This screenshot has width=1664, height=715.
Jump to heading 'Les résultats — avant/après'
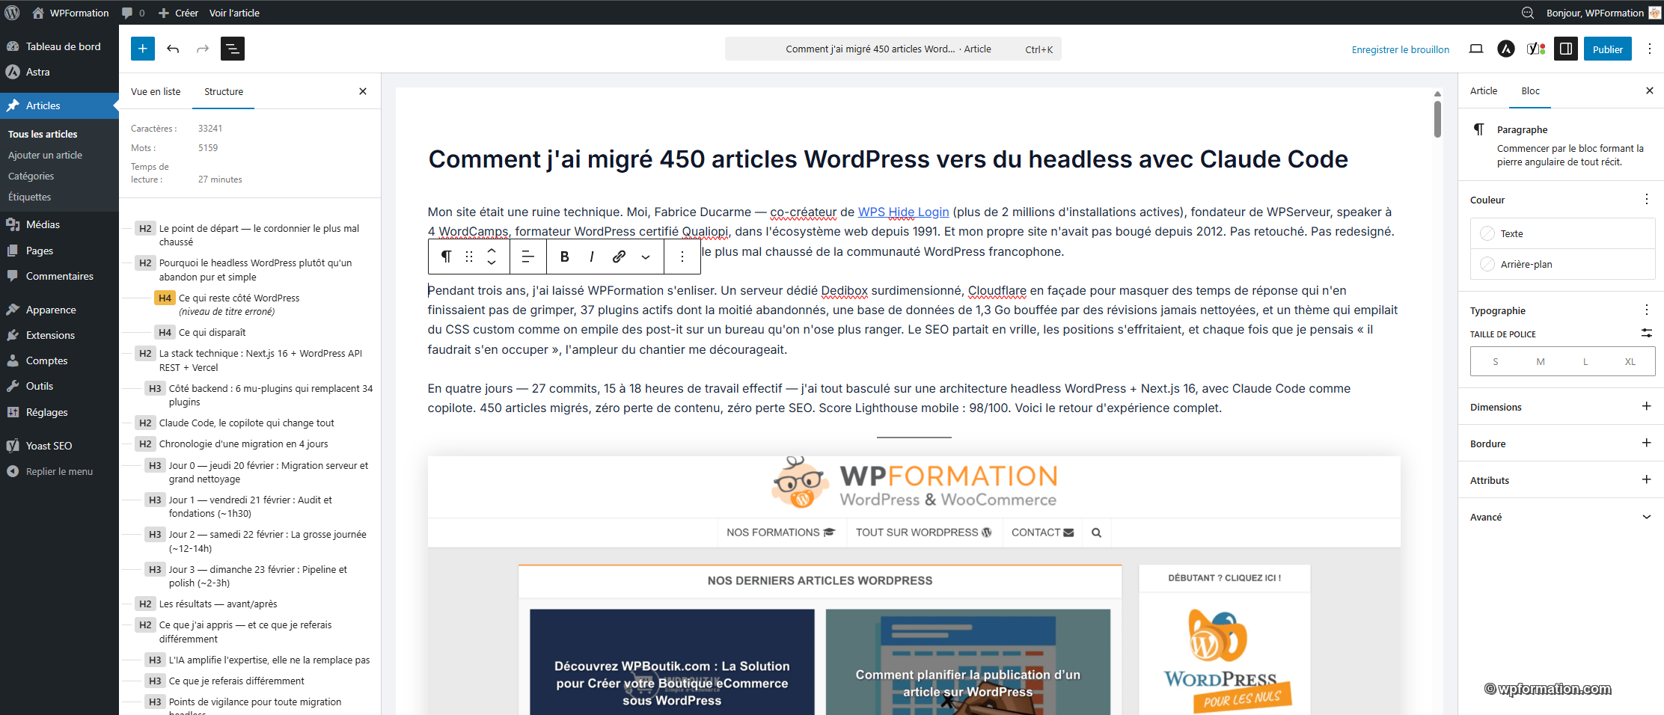point(218,604)
